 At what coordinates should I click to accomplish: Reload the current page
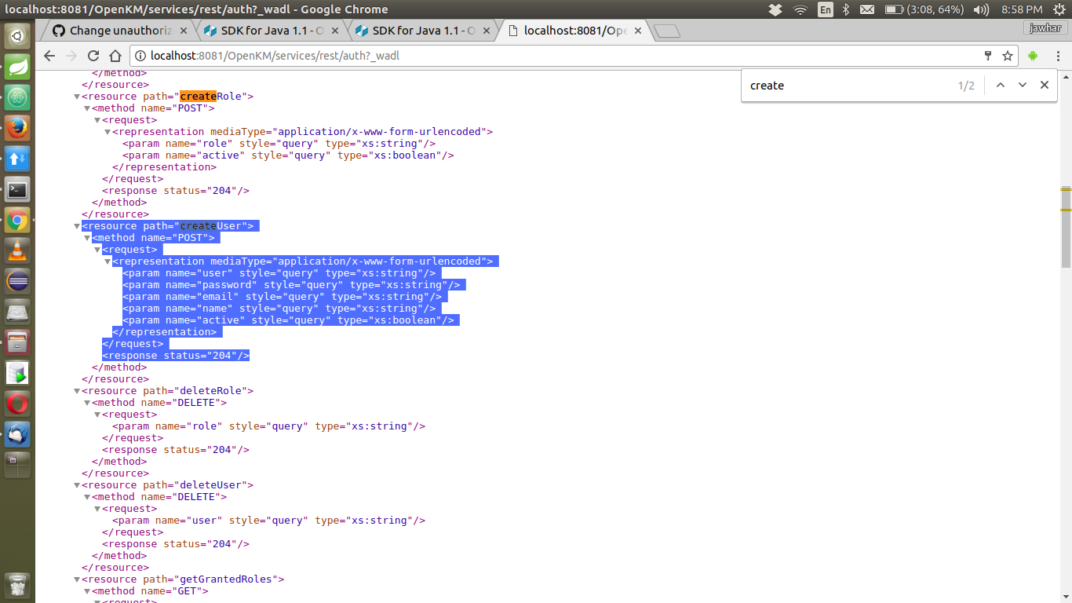[93, 56]
